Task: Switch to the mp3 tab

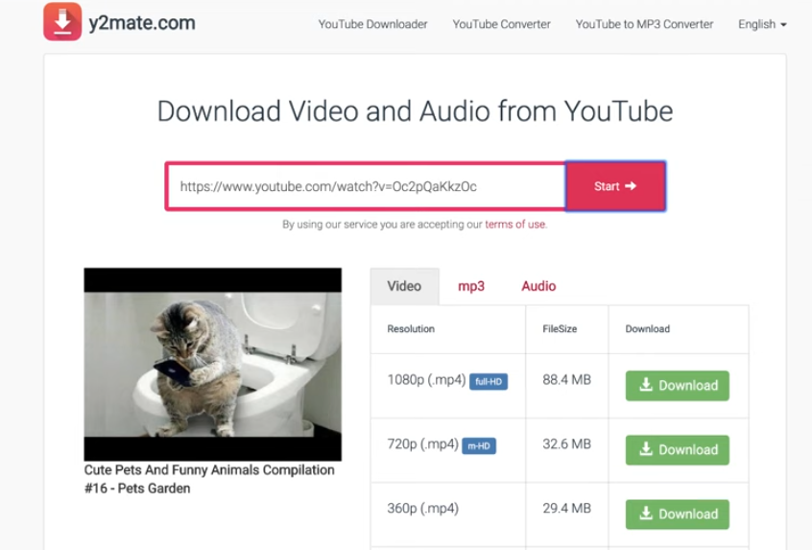Action: [x=471, y=286]
